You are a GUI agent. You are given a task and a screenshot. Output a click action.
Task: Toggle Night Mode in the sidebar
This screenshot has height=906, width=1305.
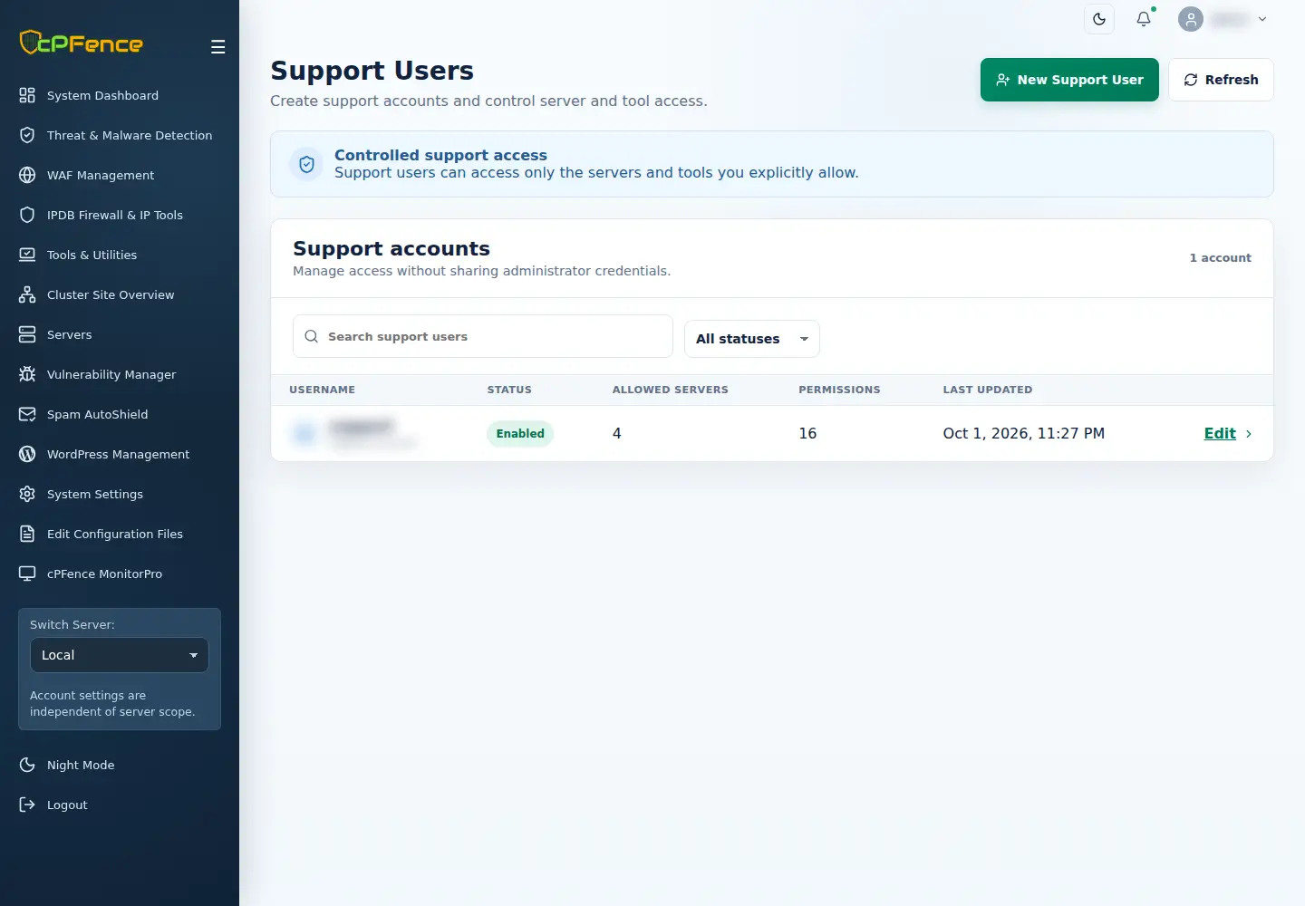[x=120, y=765]
